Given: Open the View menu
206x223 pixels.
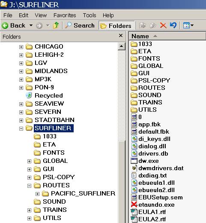Looking at the screenshot, I should coord(41,15).
